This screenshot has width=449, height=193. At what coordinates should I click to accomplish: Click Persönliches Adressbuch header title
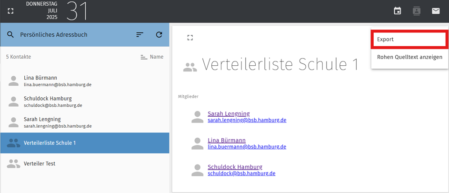click(53, 35)
